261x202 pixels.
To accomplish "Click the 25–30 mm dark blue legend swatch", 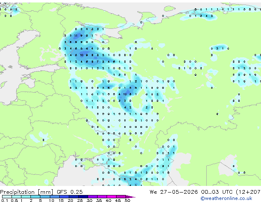I will tap(83, 197).
